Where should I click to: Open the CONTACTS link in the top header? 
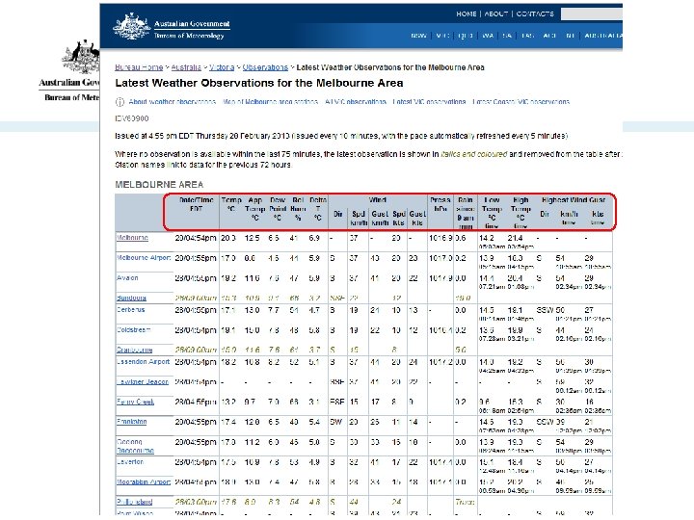[535, 14]
